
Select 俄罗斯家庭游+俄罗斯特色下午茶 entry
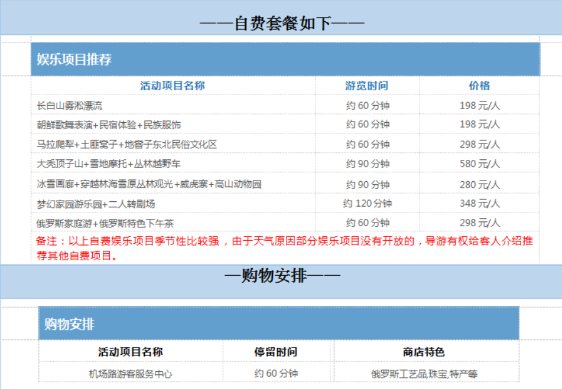click(105, 224)
